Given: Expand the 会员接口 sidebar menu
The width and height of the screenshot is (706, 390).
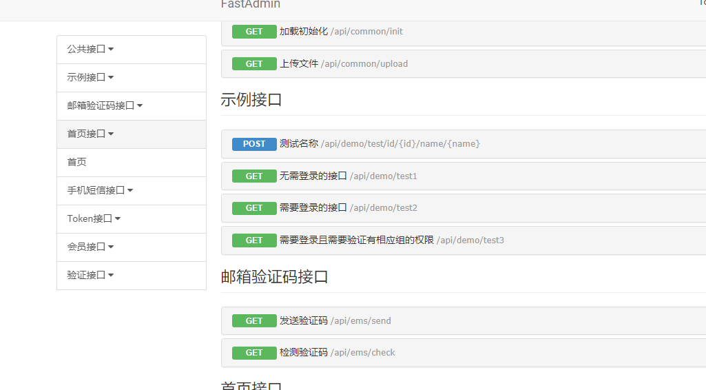Looking at the screenshot, I should (x=90, y=247).
